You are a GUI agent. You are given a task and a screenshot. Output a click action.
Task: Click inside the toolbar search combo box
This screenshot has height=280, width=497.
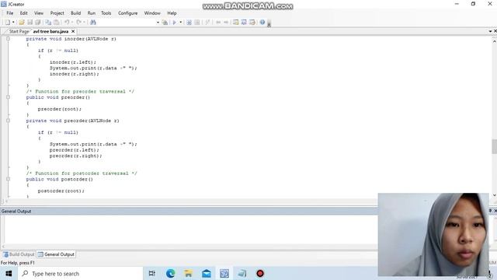click(127, 23)
